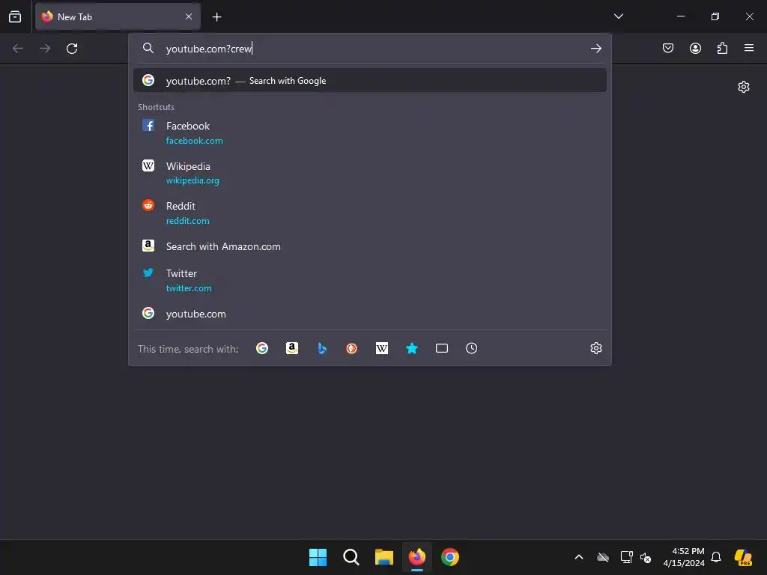Open File Explorer from taskbar
767x575 pixels.
click(x=384, y=557)
